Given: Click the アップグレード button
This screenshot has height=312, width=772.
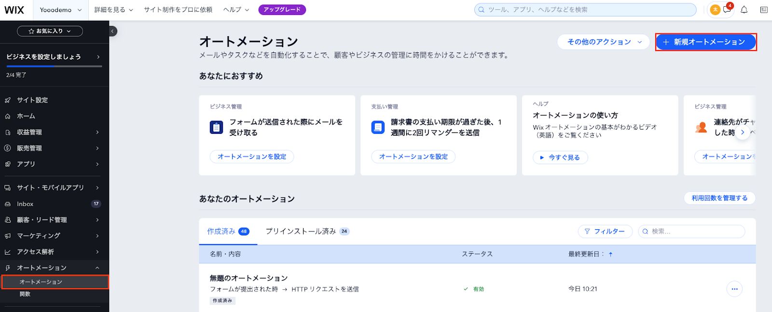Looking at the screenshot, I should tap(282, 10).
